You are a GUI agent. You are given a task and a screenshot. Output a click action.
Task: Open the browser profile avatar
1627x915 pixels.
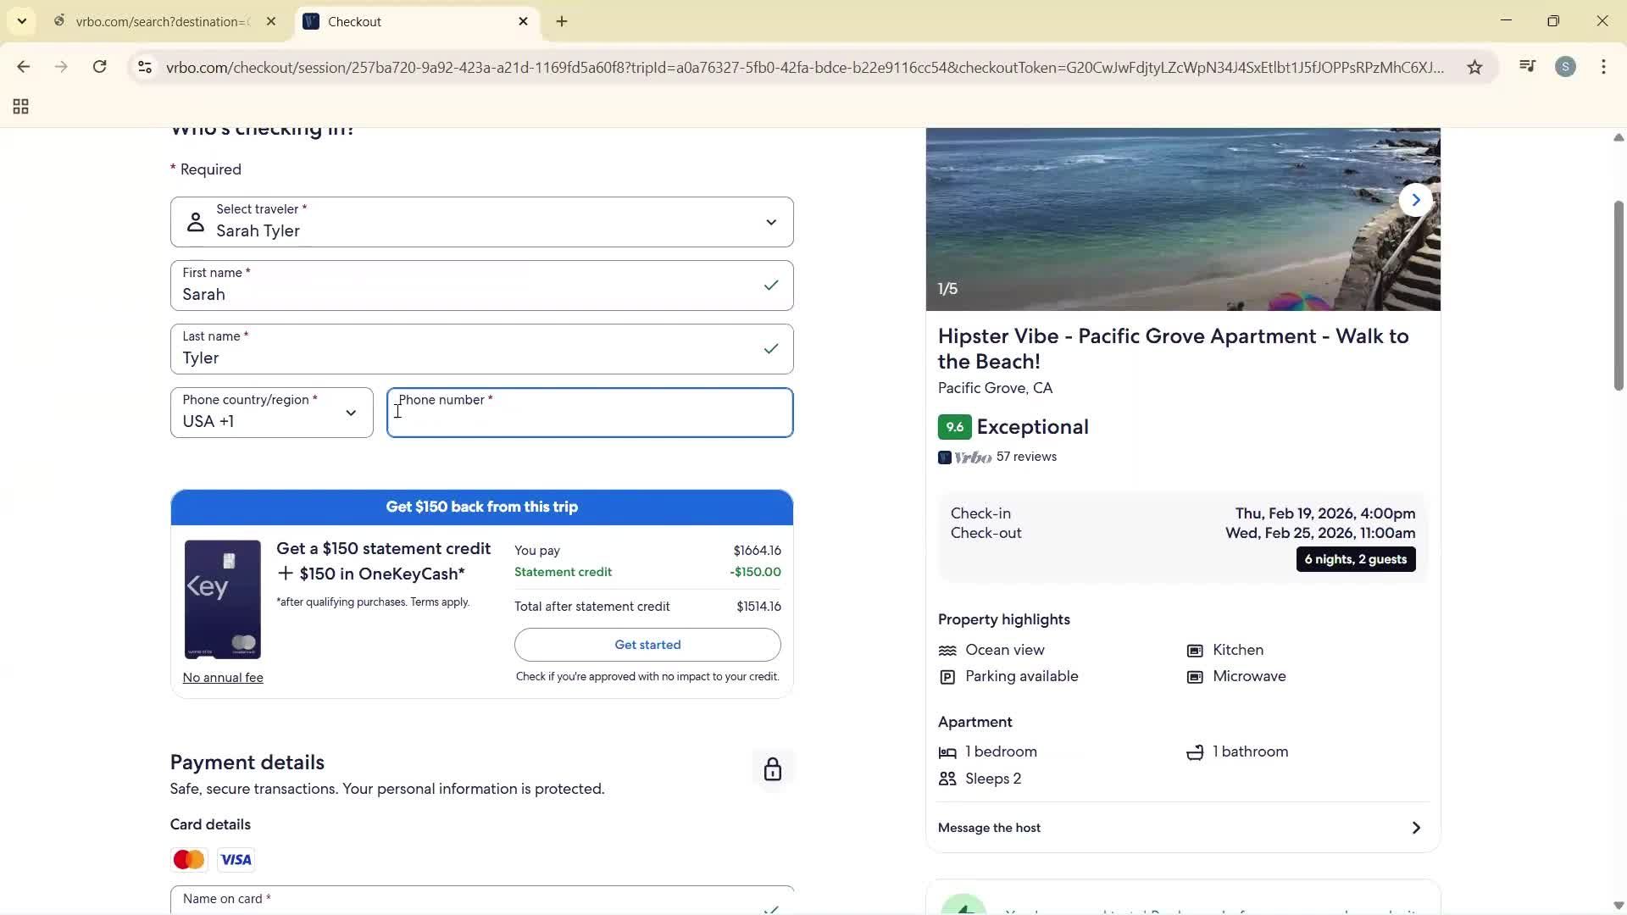click(x=1567, y=67)
